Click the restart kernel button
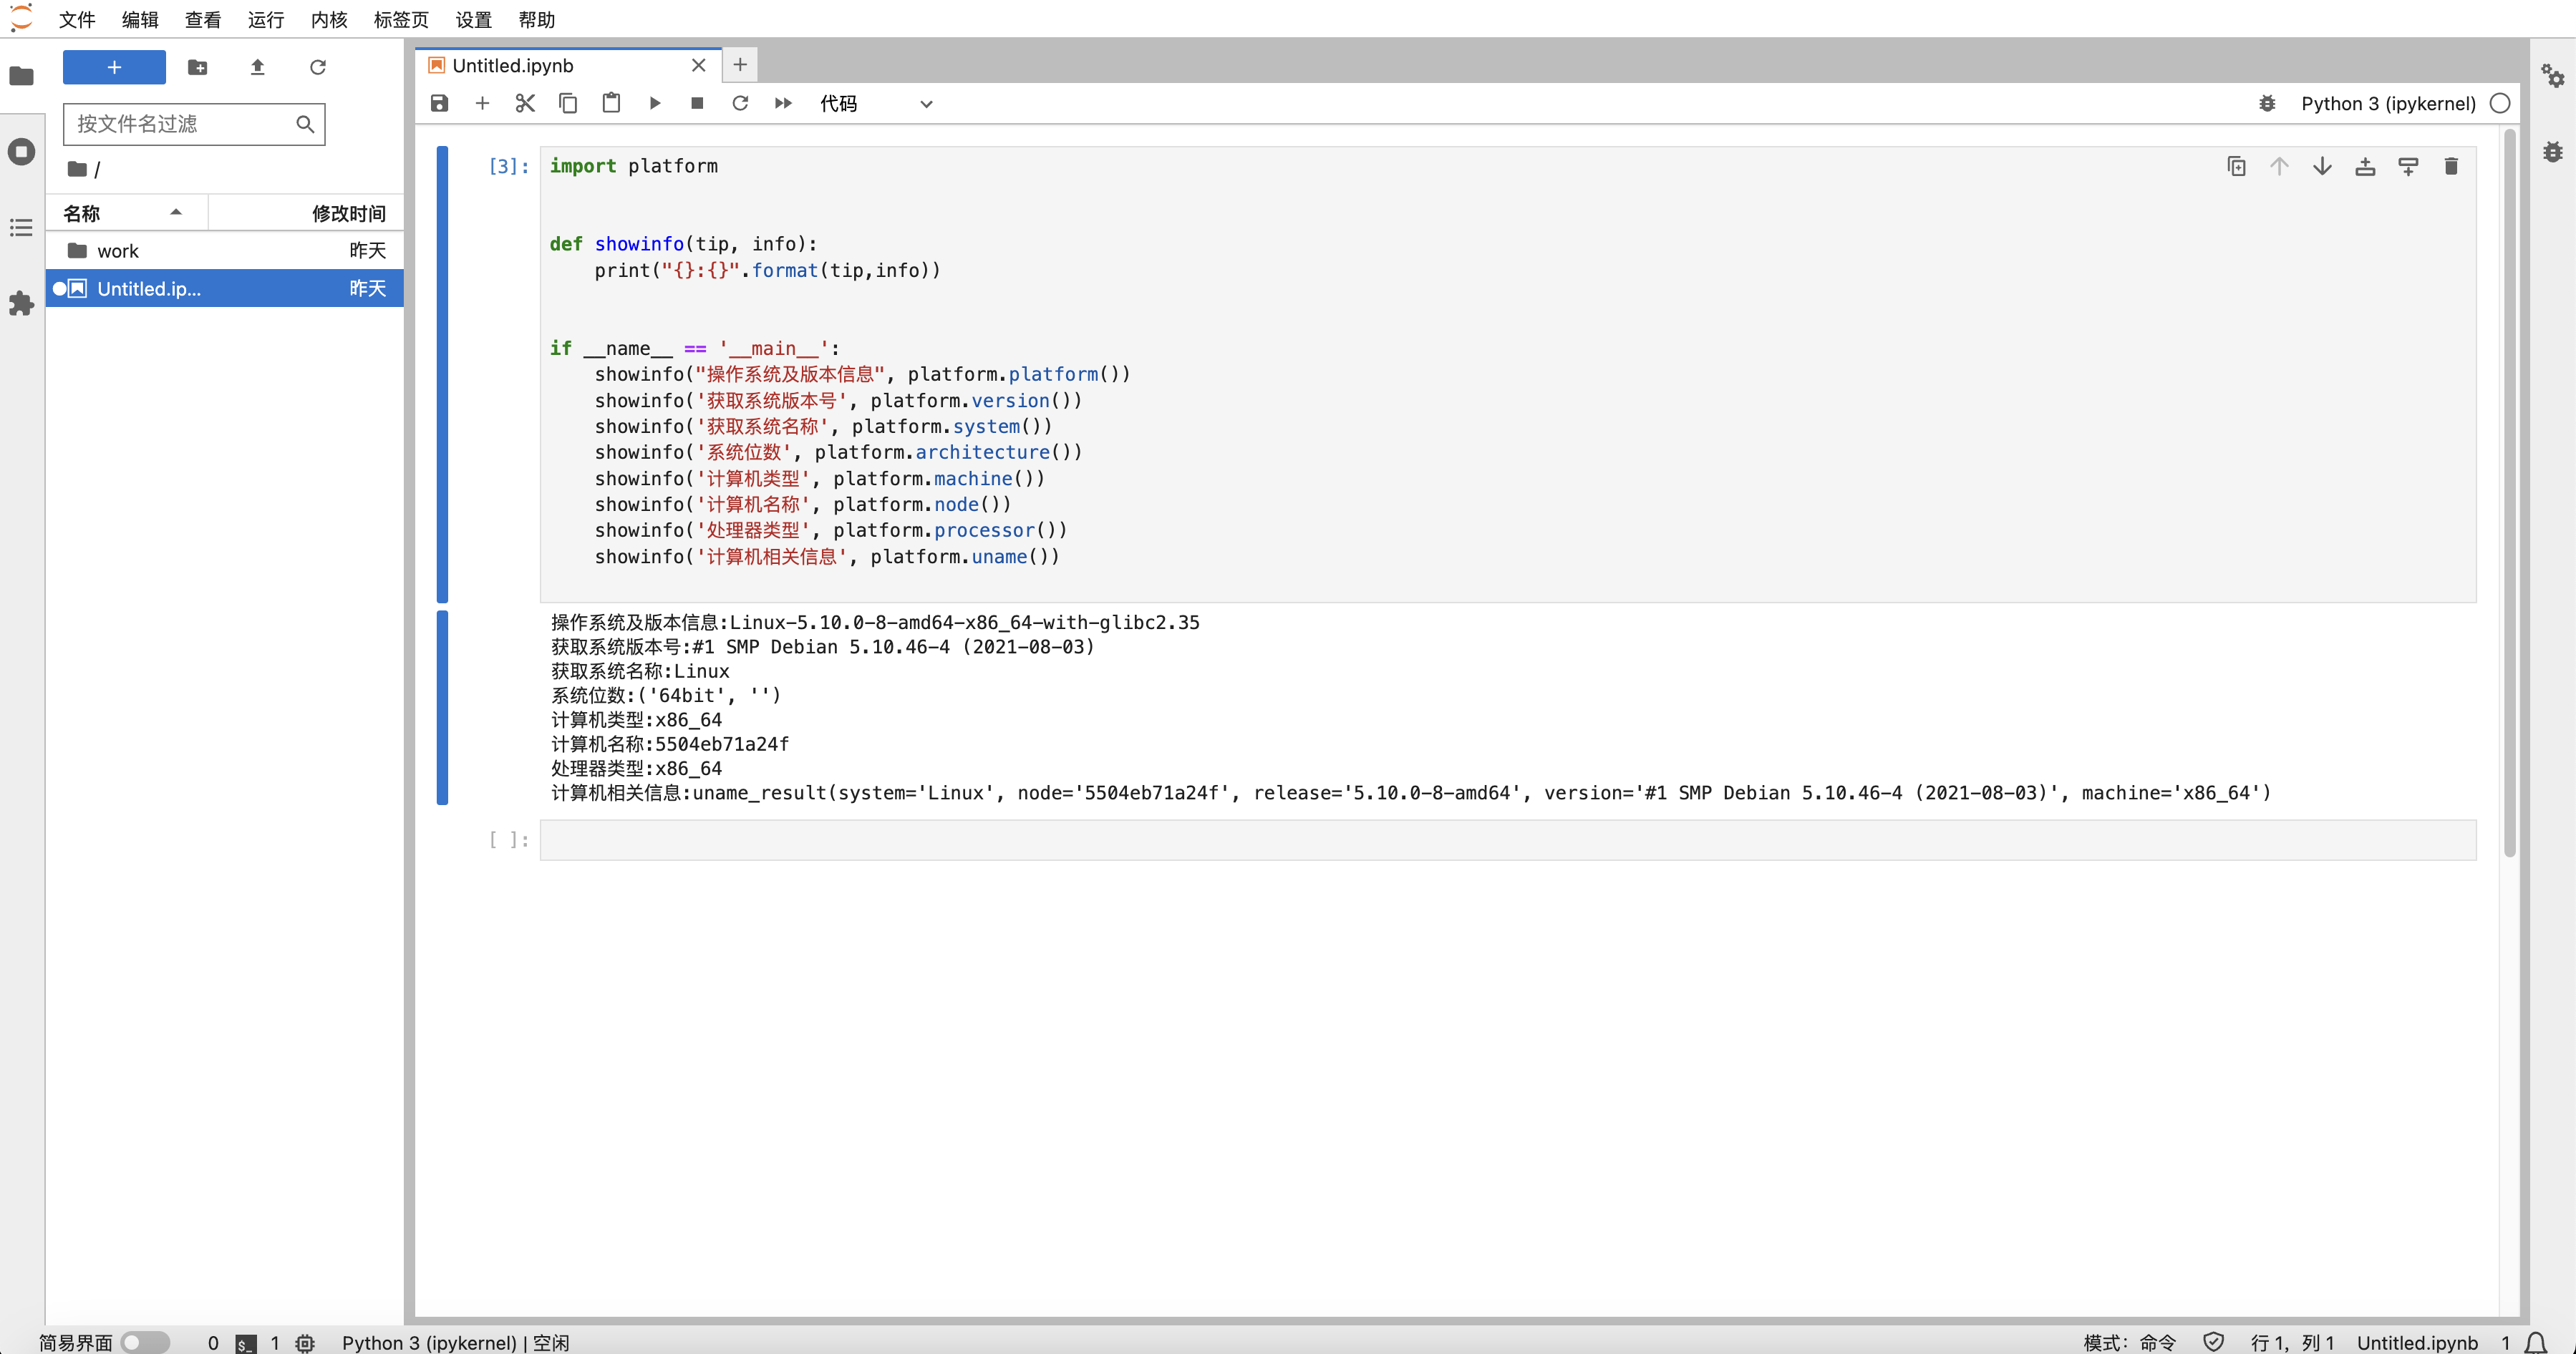This screenshot has width=2576, height=1354. point(740,104)
